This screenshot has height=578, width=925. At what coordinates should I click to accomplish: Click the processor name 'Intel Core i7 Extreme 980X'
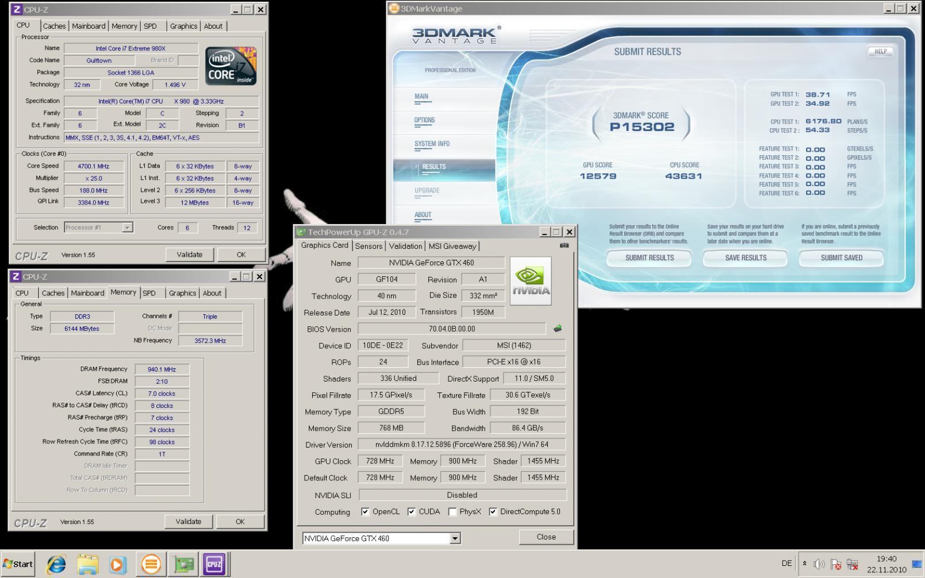coord(131,48)
